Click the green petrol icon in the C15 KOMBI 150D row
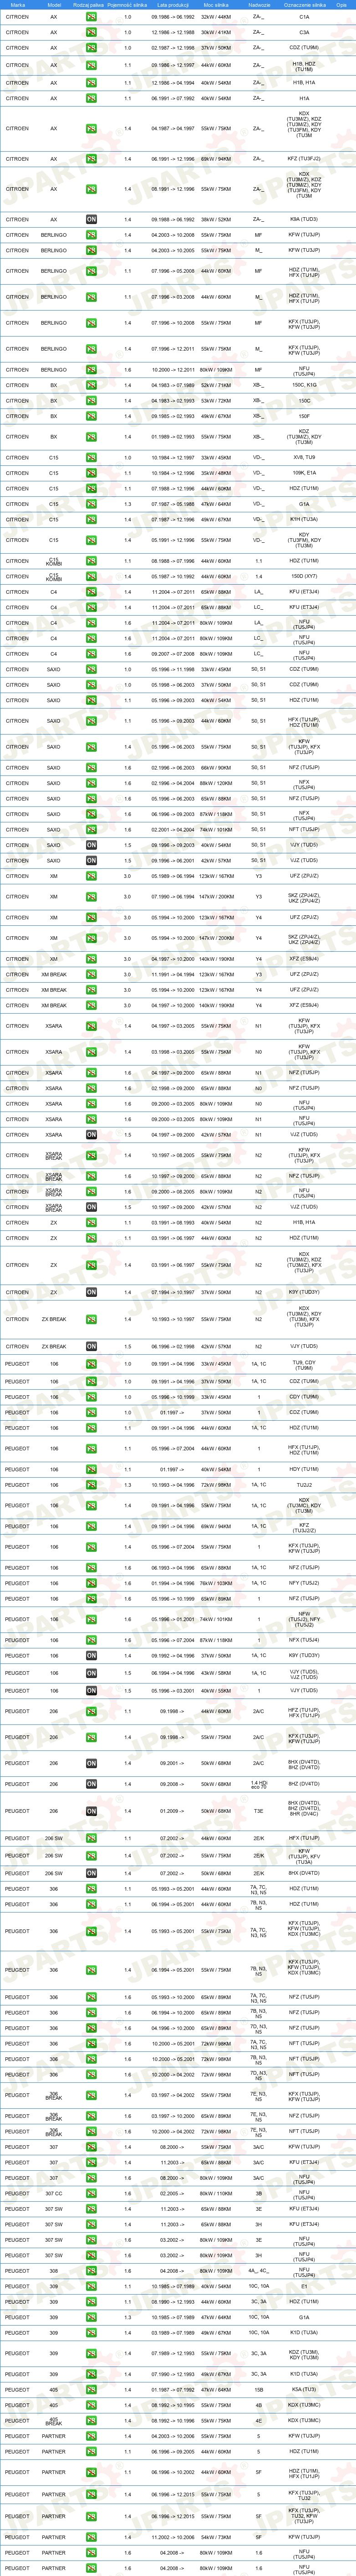 tap(91, 576)
